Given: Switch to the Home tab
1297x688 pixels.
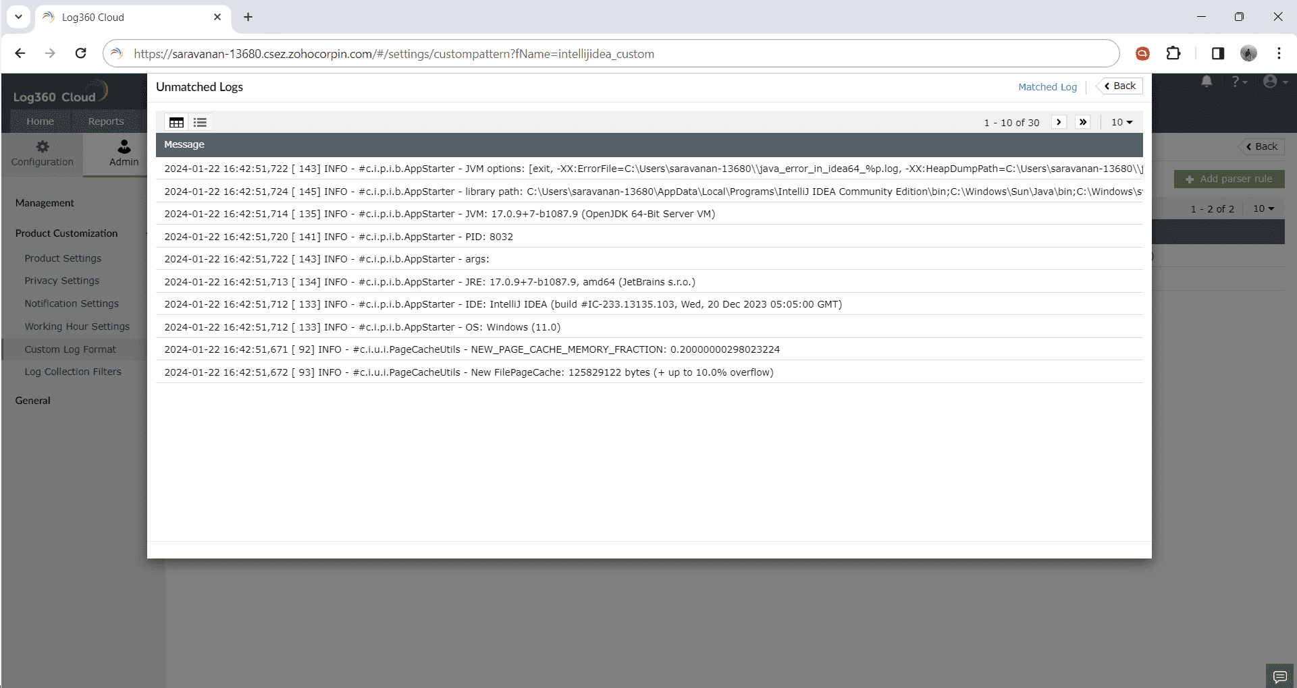Looking at the screenshot, I should point(41,121).
